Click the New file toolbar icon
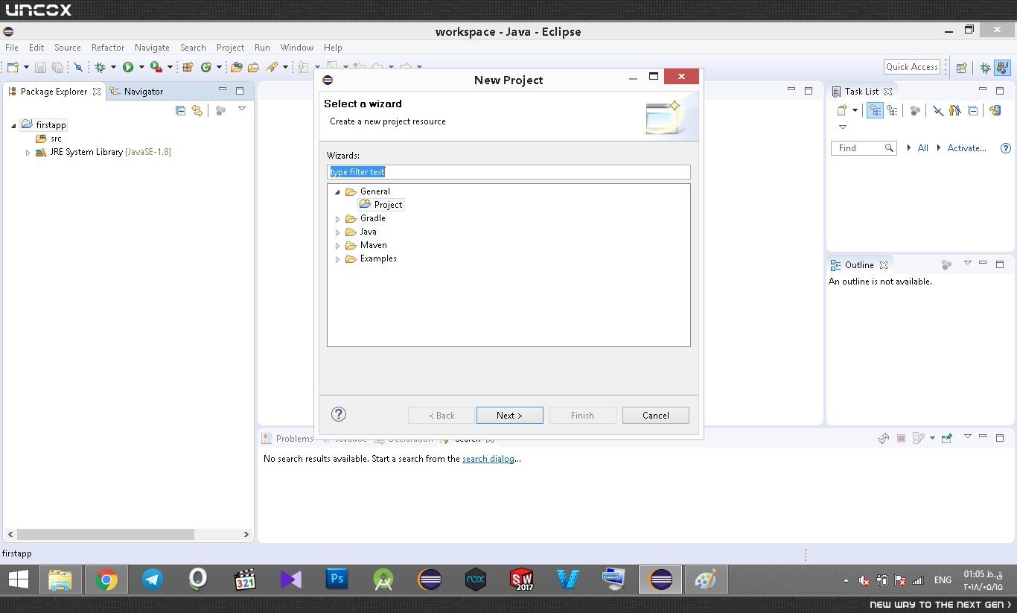Screen dimensions: 1017x613 [x=13, y=67]
